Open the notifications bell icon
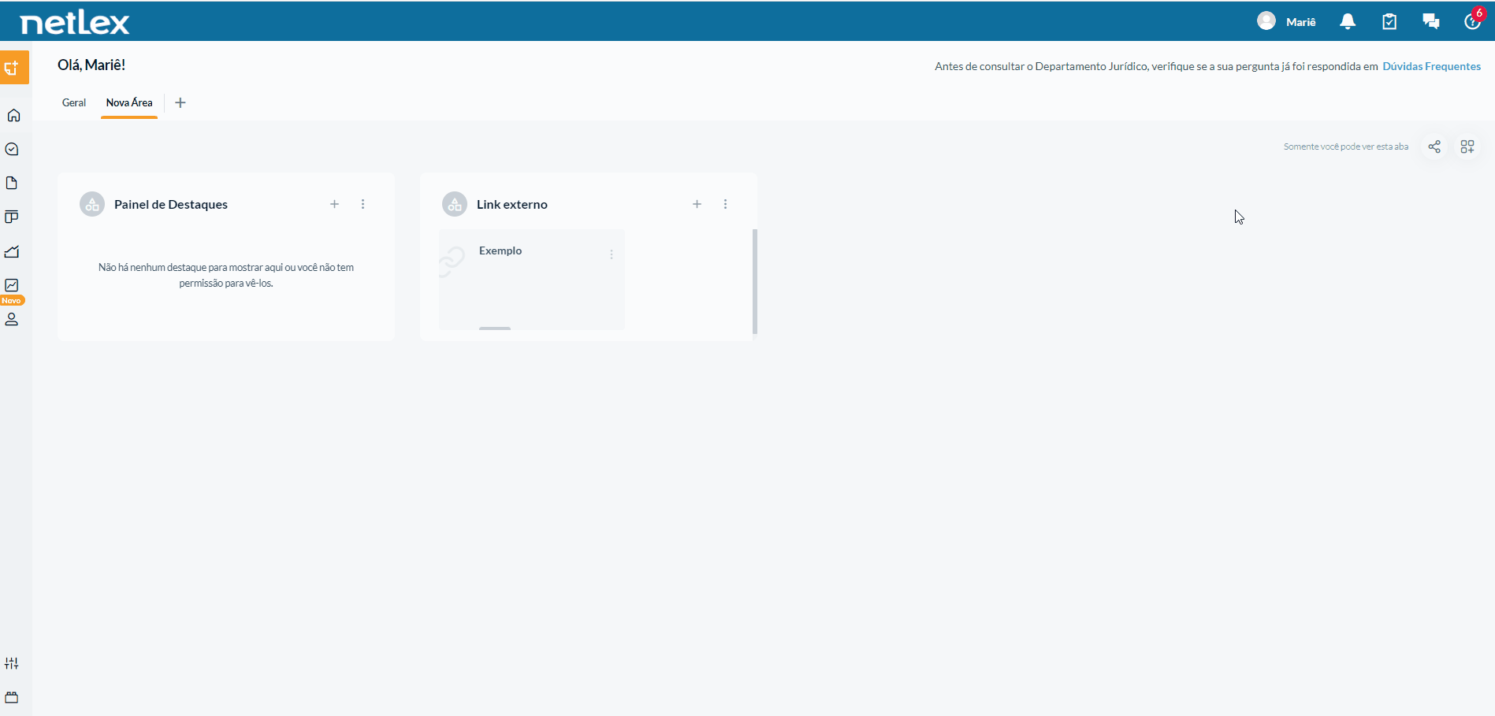Image resolution: width=1495 pixels, height=716 pixels. click(x=1348, y=22)
